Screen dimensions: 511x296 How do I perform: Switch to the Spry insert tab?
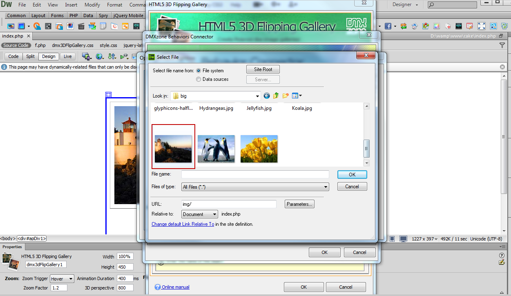[103, 16]
